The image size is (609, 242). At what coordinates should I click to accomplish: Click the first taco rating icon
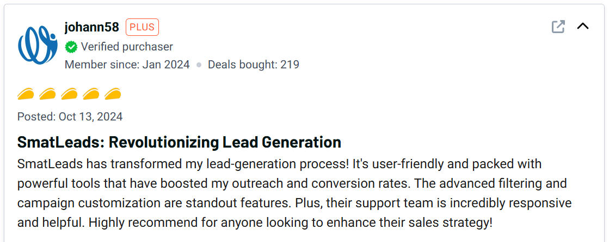tap(26, 94)
